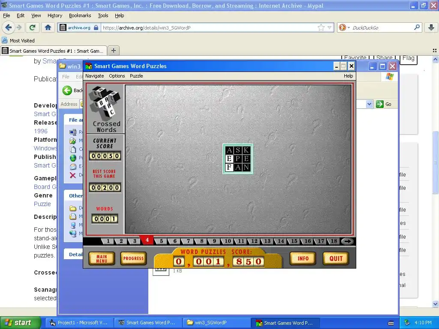Click the PROGRESS button
Viewport: 439px width, 329px height.
tap(133, 258)
